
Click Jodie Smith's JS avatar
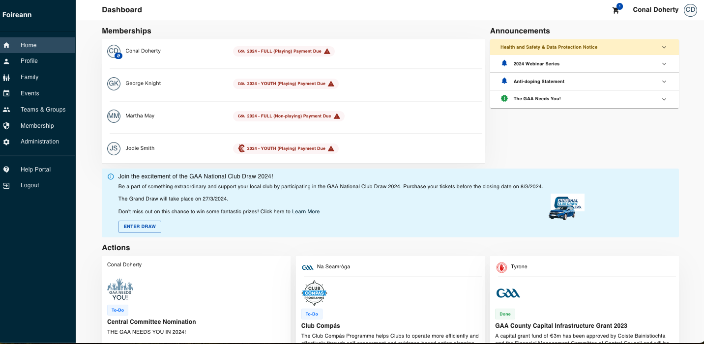coord(114,148)
